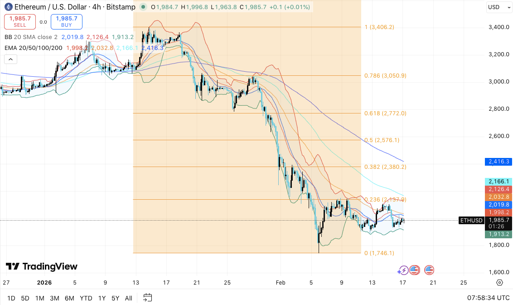Open the go-to-date calendar icon

click(x=147, y=298)
